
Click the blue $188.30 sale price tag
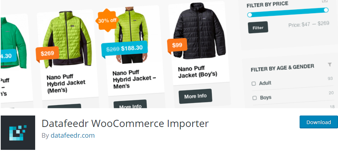125,48
